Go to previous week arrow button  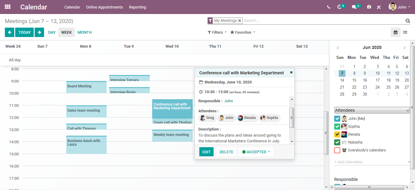tap(9, 32)
